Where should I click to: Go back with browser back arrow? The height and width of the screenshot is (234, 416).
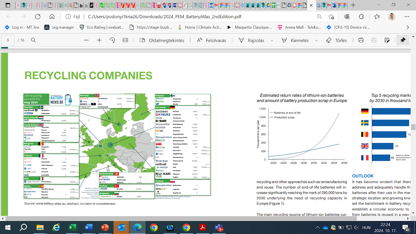tap(9, 17)
